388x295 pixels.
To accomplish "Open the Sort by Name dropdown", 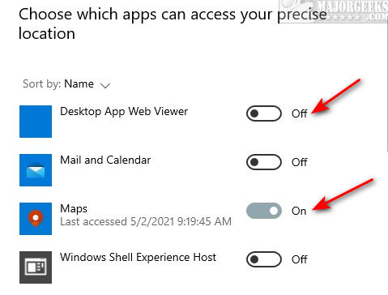I will point(66,84).
